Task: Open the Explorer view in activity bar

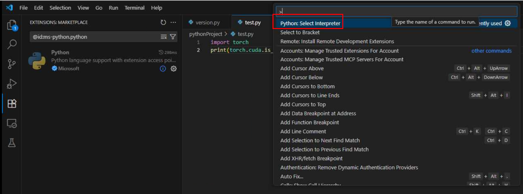Action: [x=12, y=25]
